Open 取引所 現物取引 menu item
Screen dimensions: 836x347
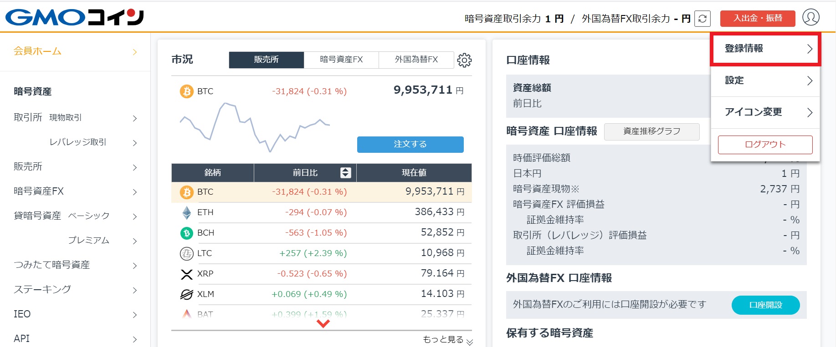(75, 118)
